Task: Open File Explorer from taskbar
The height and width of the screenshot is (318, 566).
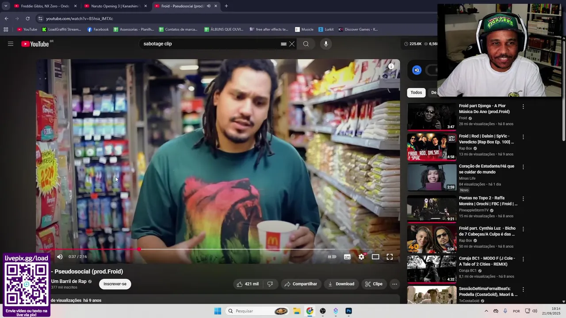Action: coord(297,311)
